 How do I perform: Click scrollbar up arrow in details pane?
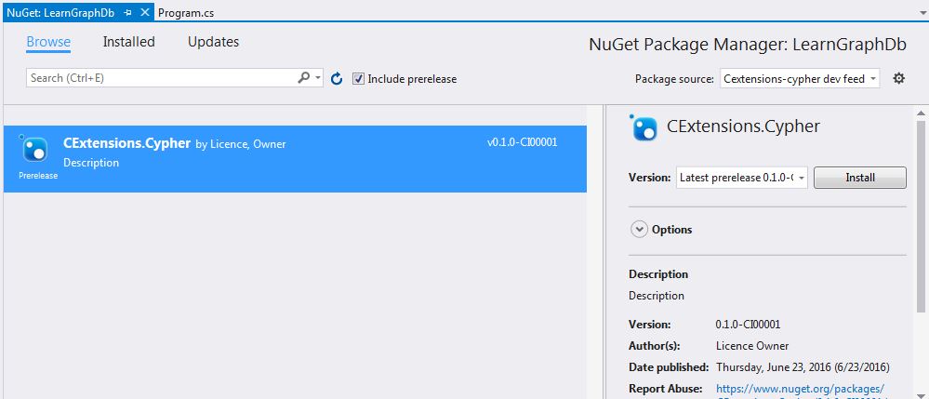(922, 113)
